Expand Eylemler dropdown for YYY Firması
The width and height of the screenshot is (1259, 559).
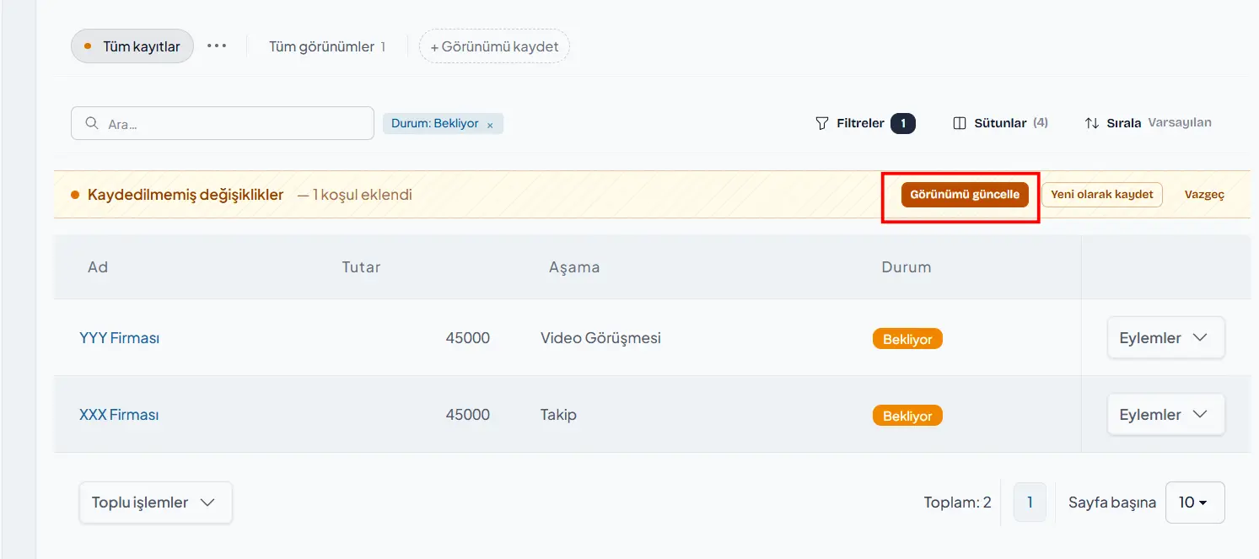click(1165, 338)
